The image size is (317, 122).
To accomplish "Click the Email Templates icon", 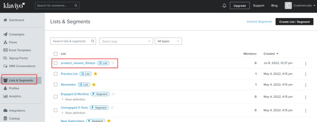I will pyautogui.click(x=6, y=50).
